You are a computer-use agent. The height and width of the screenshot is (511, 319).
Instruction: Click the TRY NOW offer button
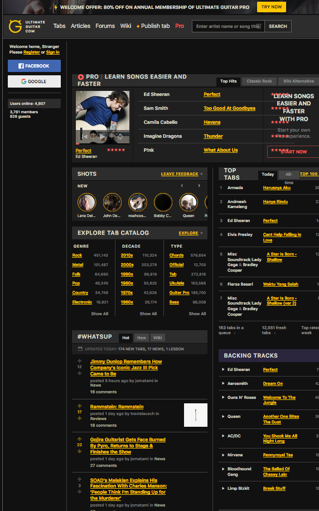pyautogui.click(x=272, y=7)
